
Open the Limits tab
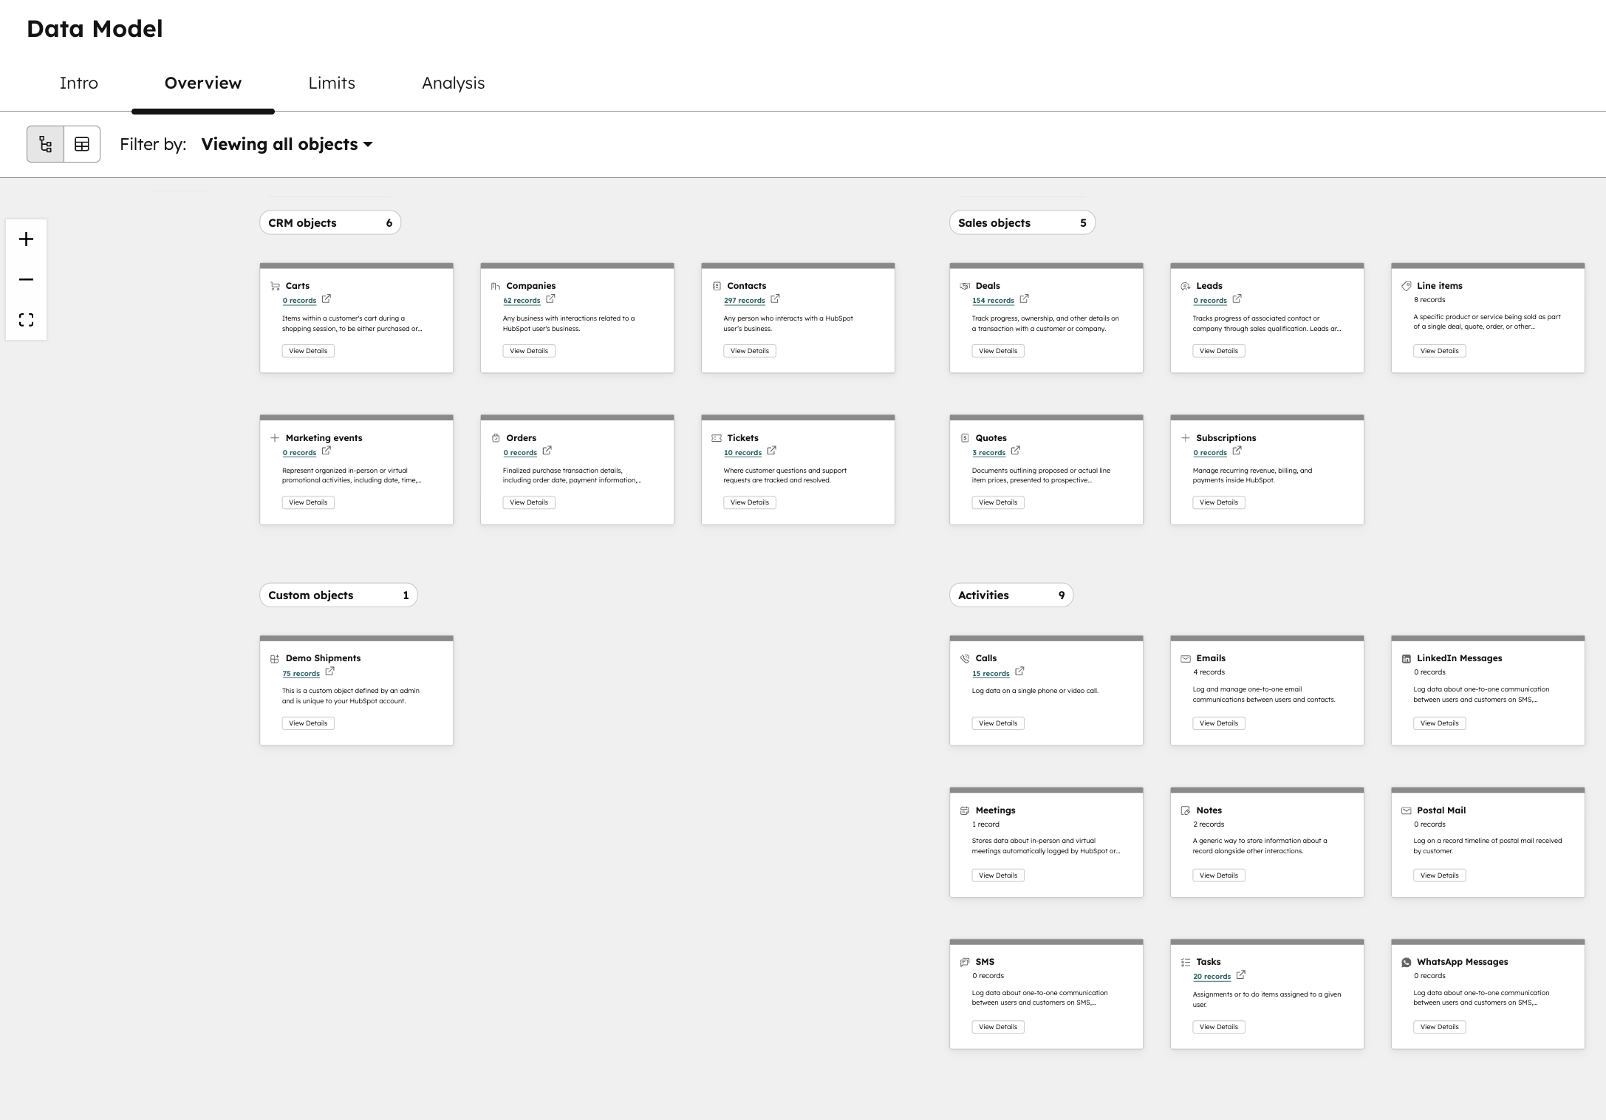(332, 83)
